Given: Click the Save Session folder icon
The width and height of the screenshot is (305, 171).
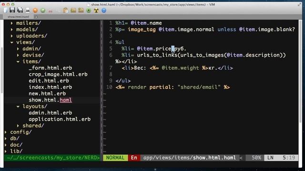Looking at the screenshot, I should point(81,10).
